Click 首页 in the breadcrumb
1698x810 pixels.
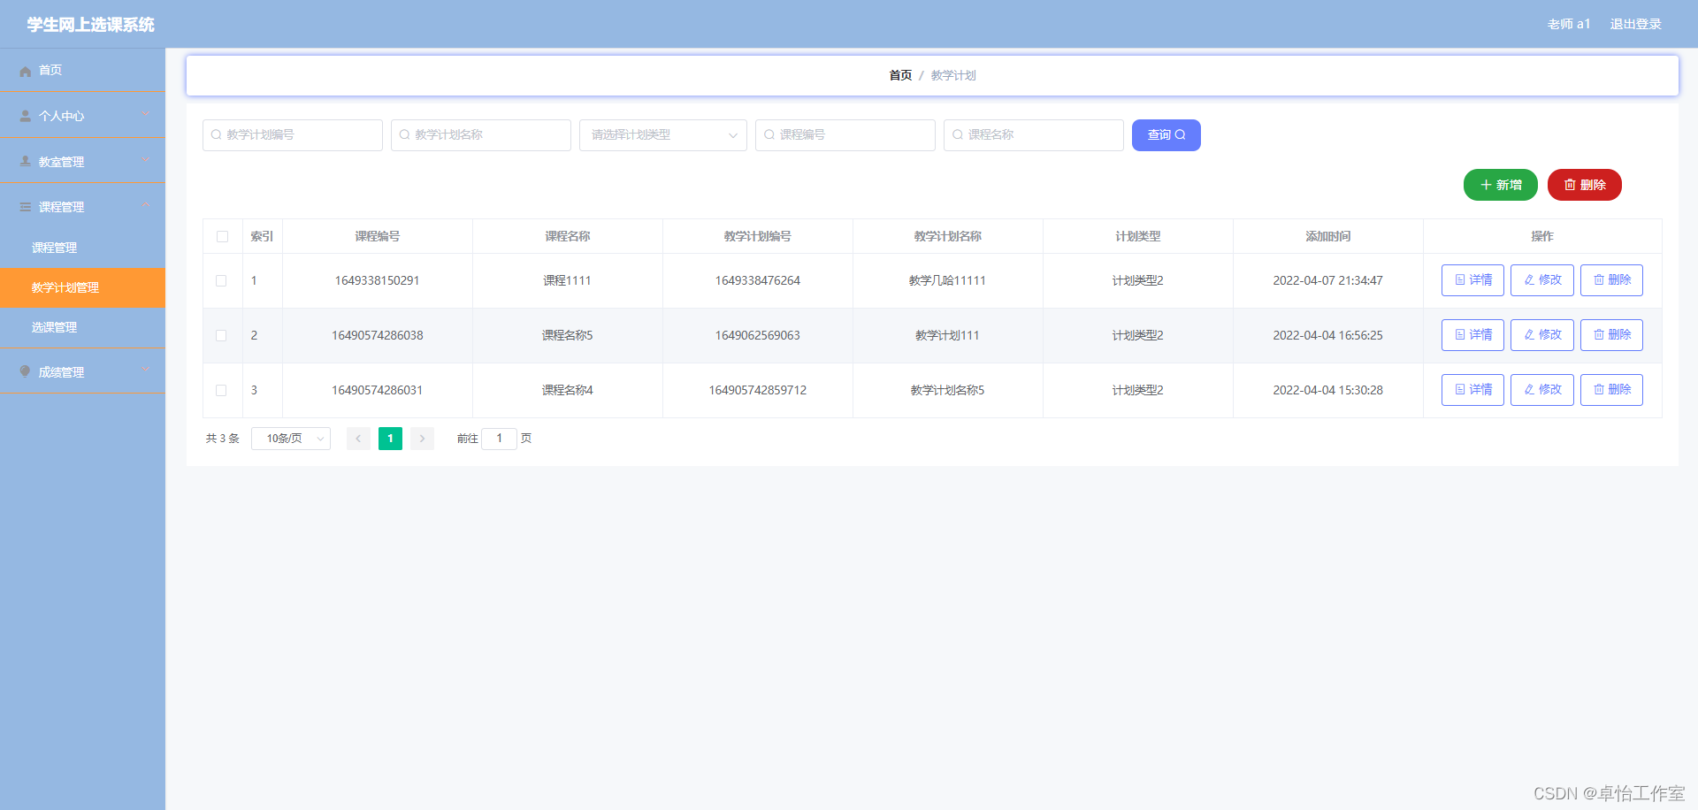900,76
